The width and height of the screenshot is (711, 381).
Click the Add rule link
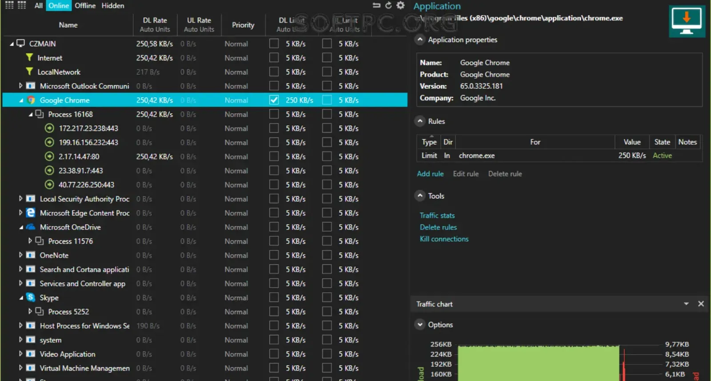click(430, 174)
